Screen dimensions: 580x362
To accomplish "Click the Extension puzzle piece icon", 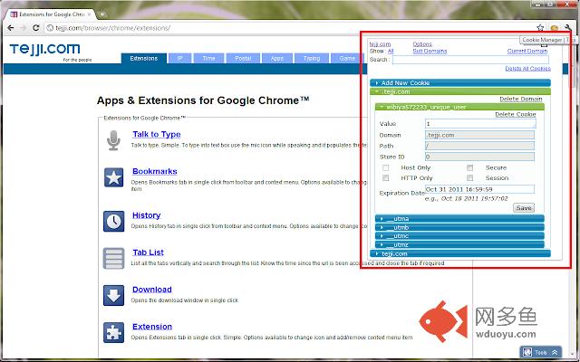I will point(113,332).
